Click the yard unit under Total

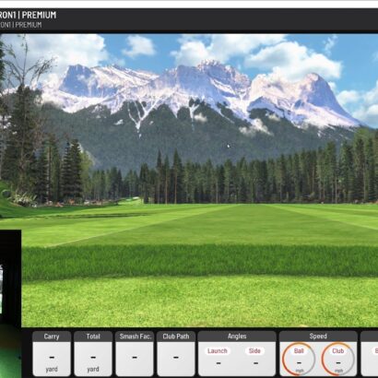[x=93, y=369]
